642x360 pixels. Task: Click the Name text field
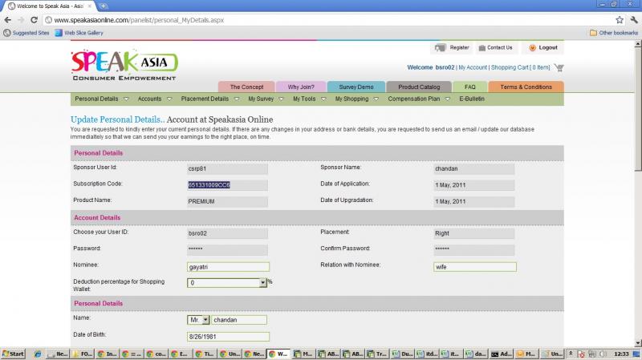point(239,320)
